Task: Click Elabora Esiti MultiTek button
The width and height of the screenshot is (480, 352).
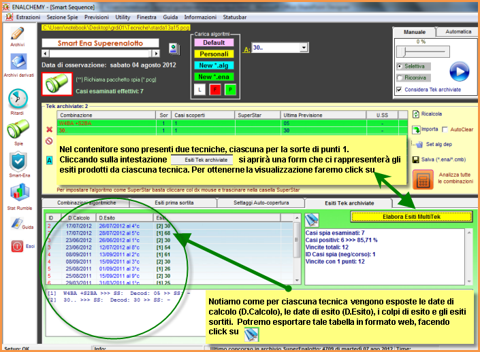Action: coord(411,217)
